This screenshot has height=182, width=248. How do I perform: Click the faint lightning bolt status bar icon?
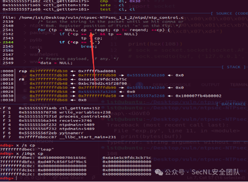[x=94, y=178]
